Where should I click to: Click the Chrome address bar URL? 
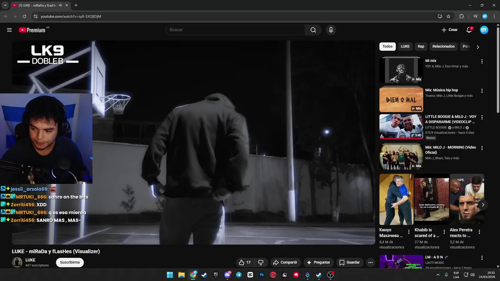pos(71,16)
